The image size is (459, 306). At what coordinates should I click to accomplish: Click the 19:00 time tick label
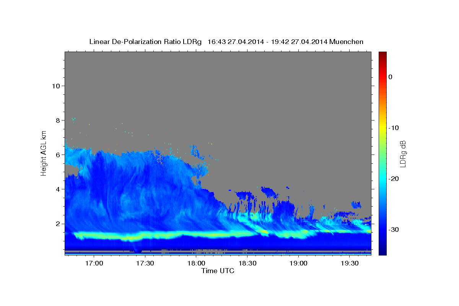(298, 263)
